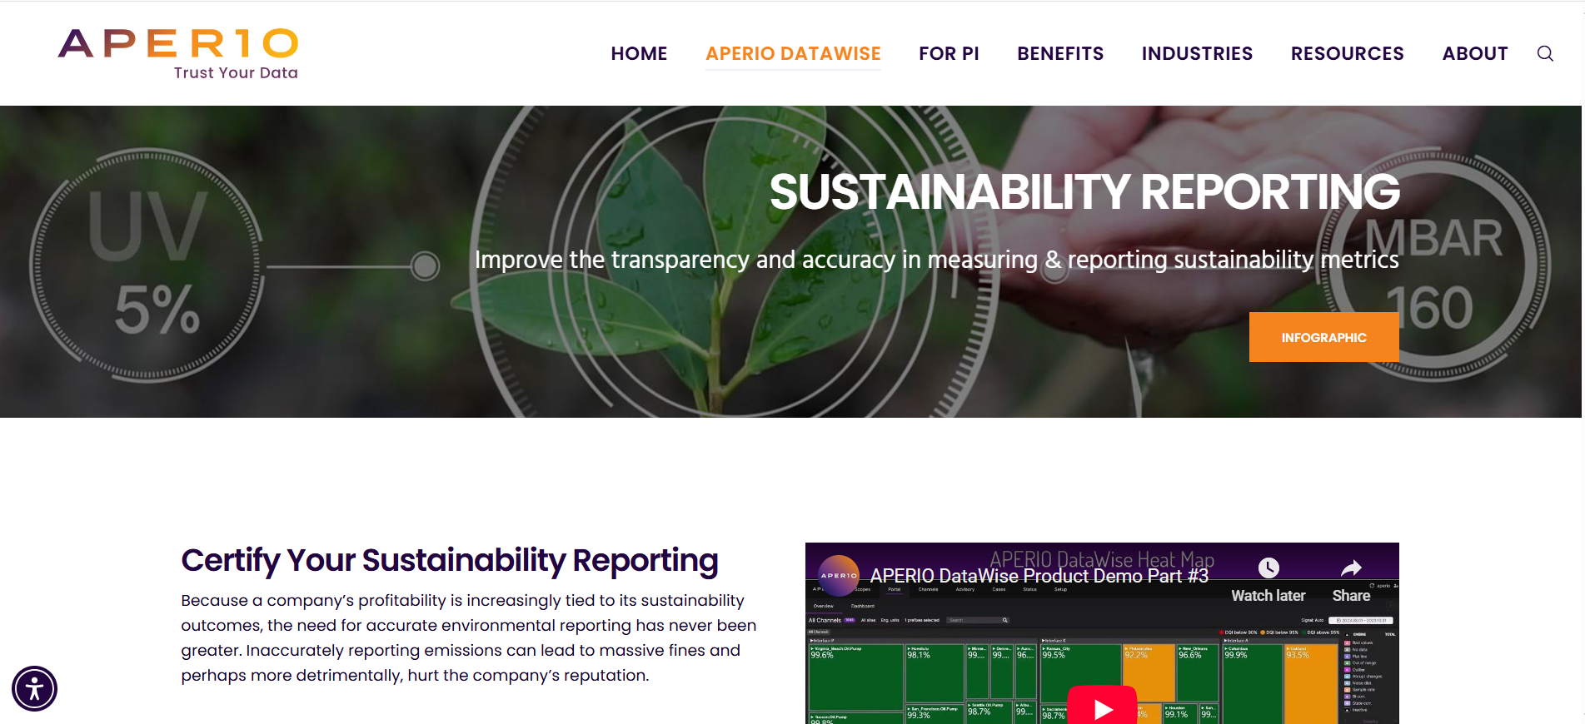This screenshot has width=1585, height=724.
Task: Go to the HOME menu item
Action: tap(639, 53)
